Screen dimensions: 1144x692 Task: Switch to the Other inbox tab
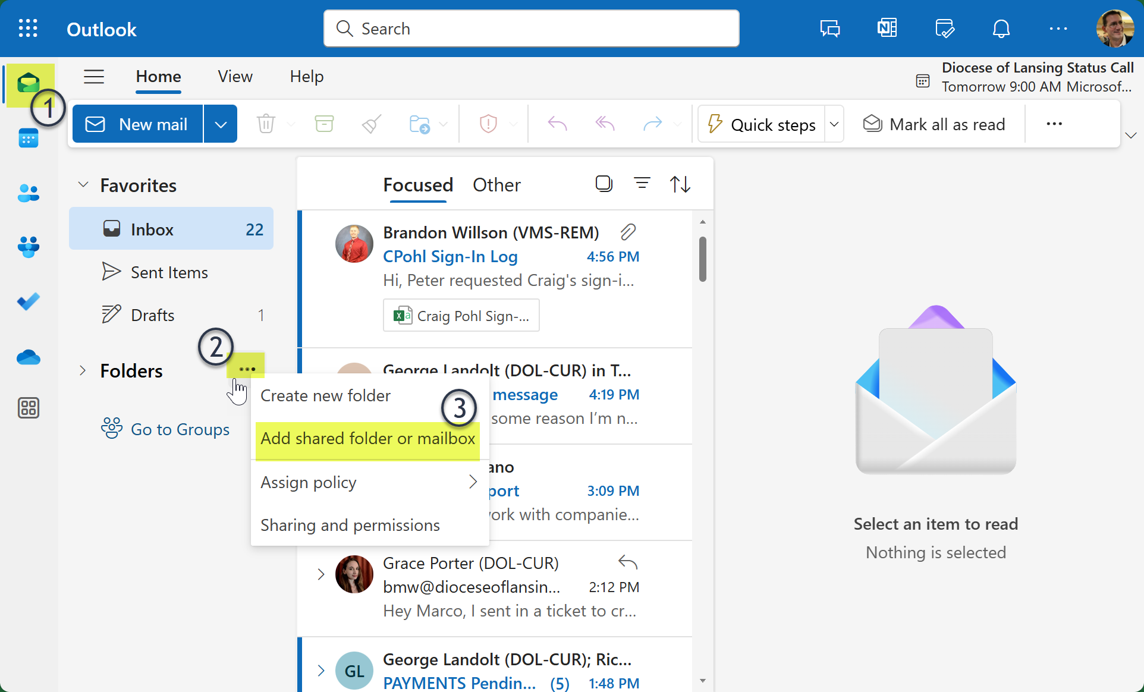click(496, 185)
